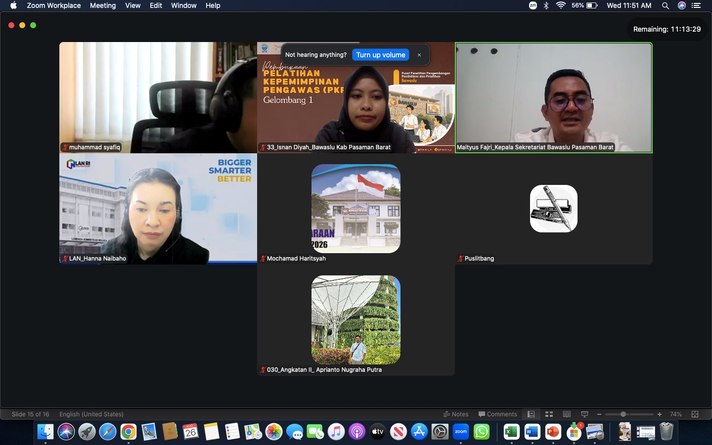
Task: Open News in the Dock
Action: (399, 432)
